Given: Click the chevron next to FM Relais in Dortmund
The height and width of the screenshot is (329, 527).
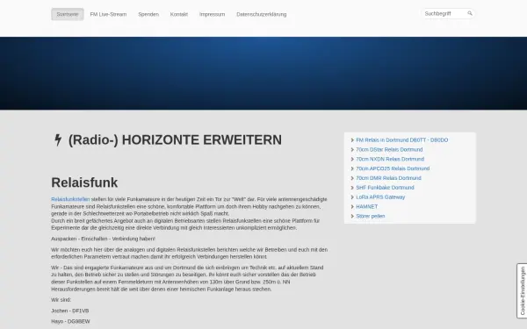Looking at the screenshot, I should tap(352, 140).
